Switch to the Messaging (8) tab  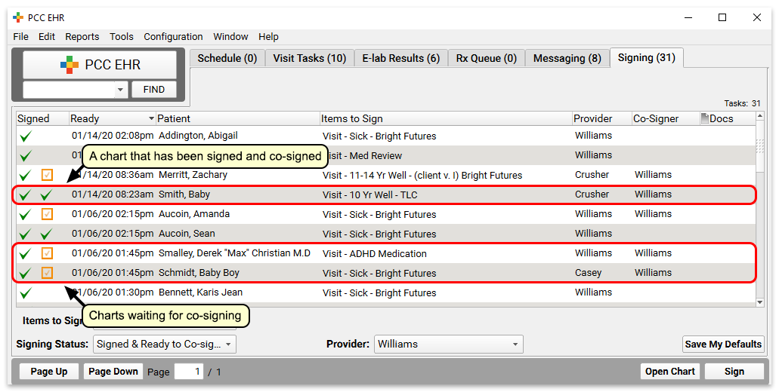(567, 58)
